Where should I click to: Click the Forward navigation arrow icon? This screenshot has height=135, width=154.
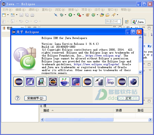(x=36, y=21)
